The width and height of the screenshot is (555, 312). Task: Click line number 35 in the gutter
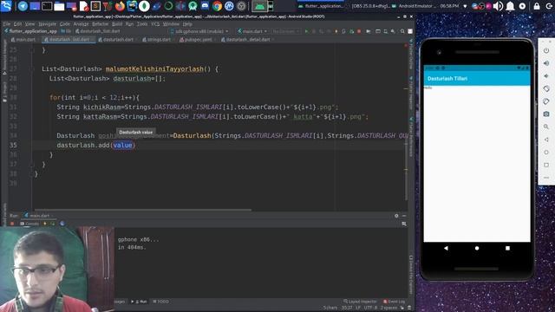click(13, 145)
